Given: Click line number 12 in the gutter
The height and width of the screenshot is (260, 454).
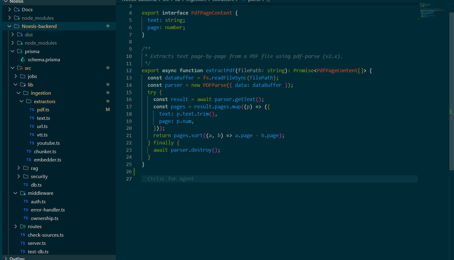Looking at the screenshot, I should click(x=129, y=70).
